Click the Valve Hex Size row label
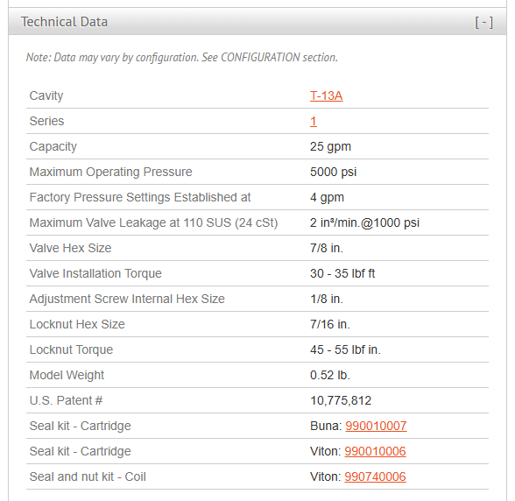The width and height of the screenshot is (515, 501). pyautogui.click(x=70, y=248)
